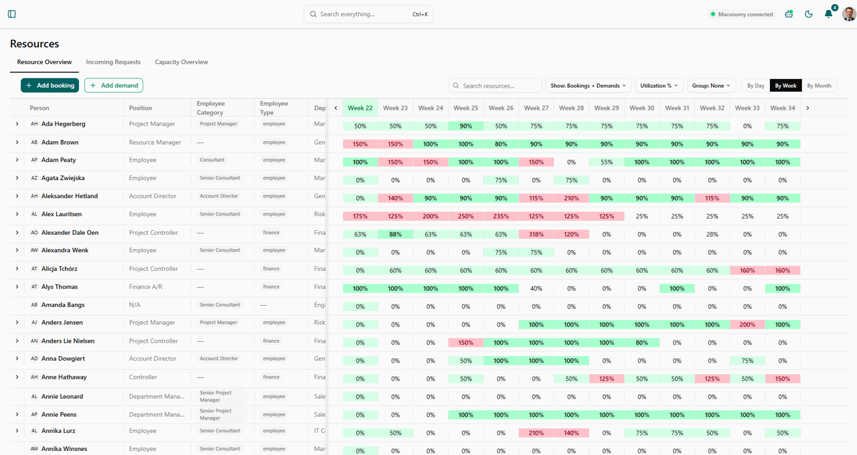This screenshot has height=455, width=857.
Task: Click the Maconomy connected status badge
Action: click(x=741, y=14)
